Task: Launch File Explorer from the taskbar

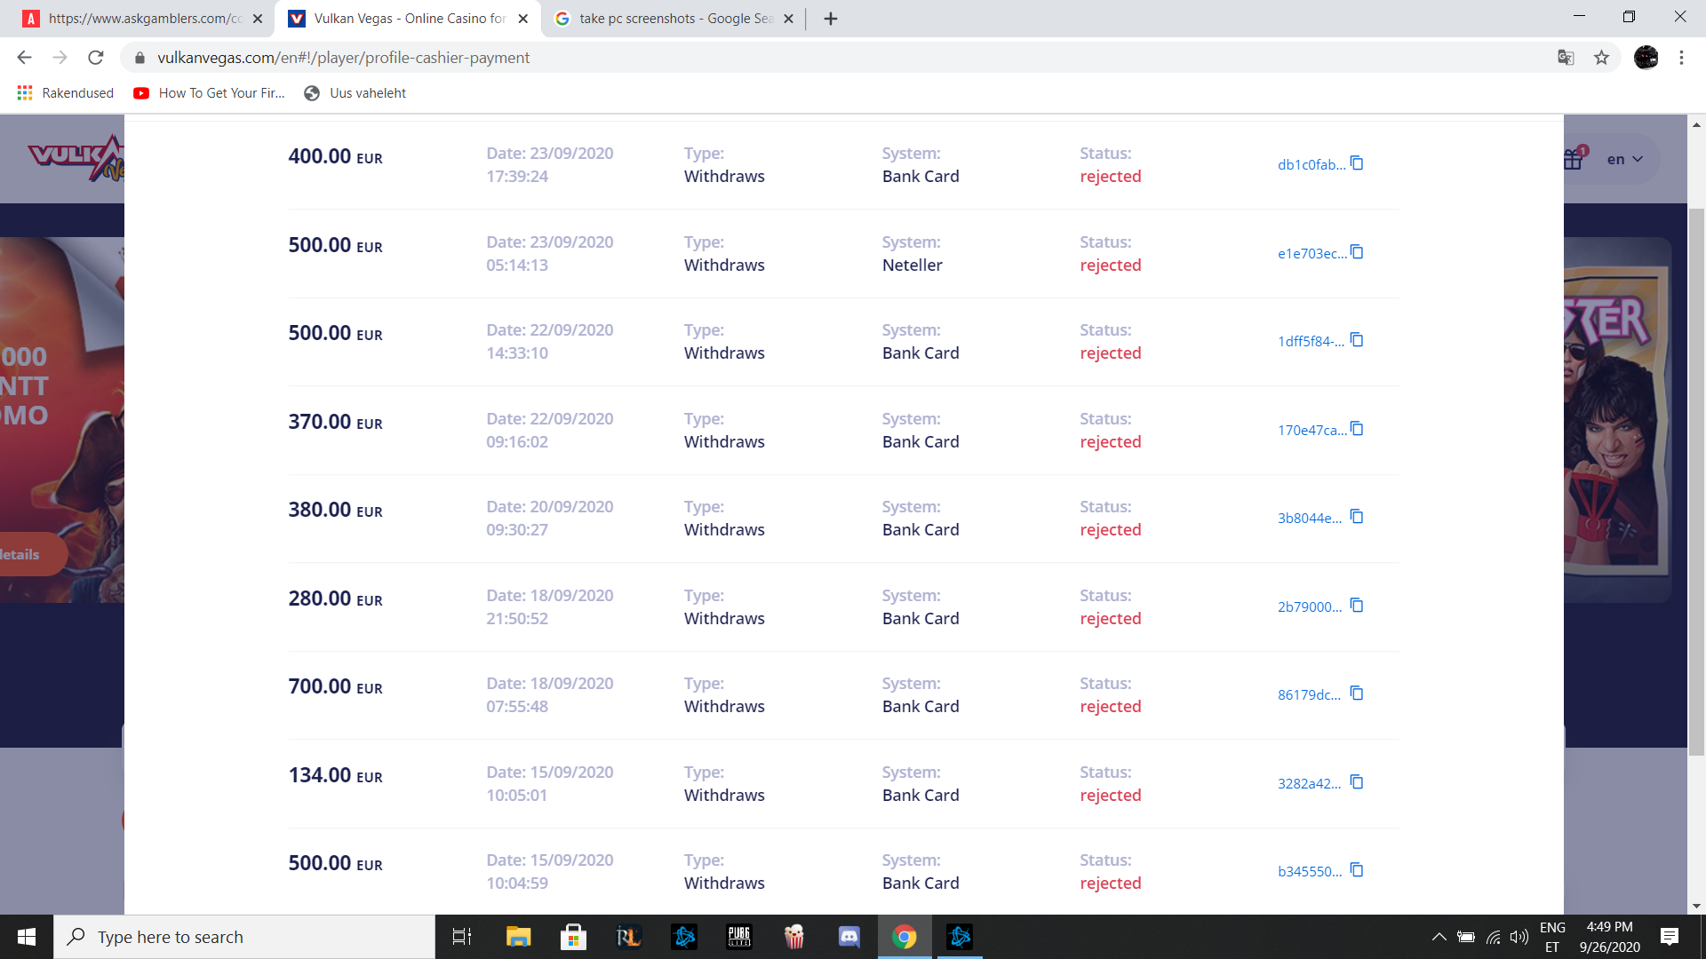Action: click(518, 937)
